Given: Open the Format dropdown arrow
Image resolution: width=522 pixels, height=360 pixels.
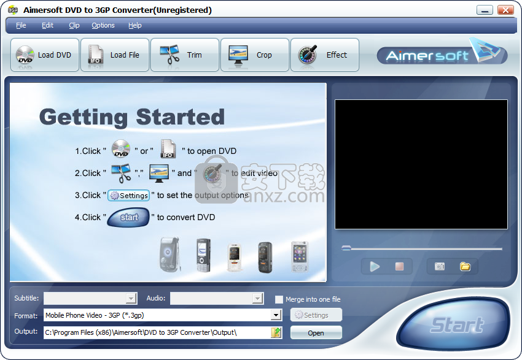Looking at the screenshot, I should [276, 315].
